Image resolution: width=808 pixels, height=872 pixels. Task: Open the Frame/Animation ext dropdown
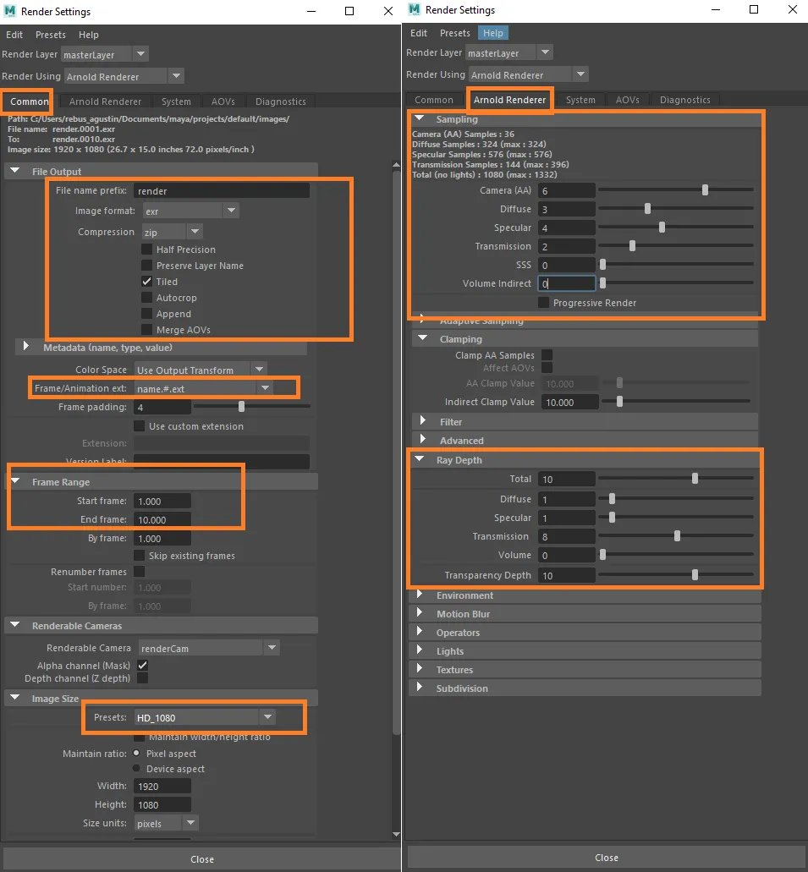pos(204,388)
